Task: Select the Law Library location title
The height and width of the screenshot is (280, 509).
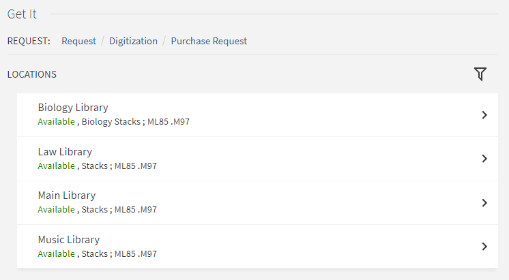Action: coord(65,151)
